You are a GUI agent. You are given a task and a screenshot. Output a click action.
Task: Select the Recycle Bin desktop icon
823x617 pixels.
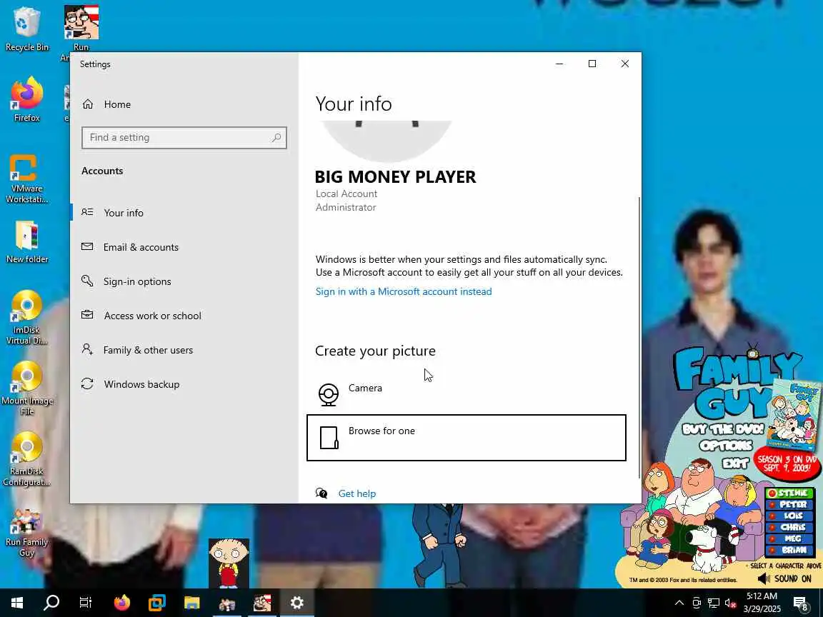[x=26, y=29]
